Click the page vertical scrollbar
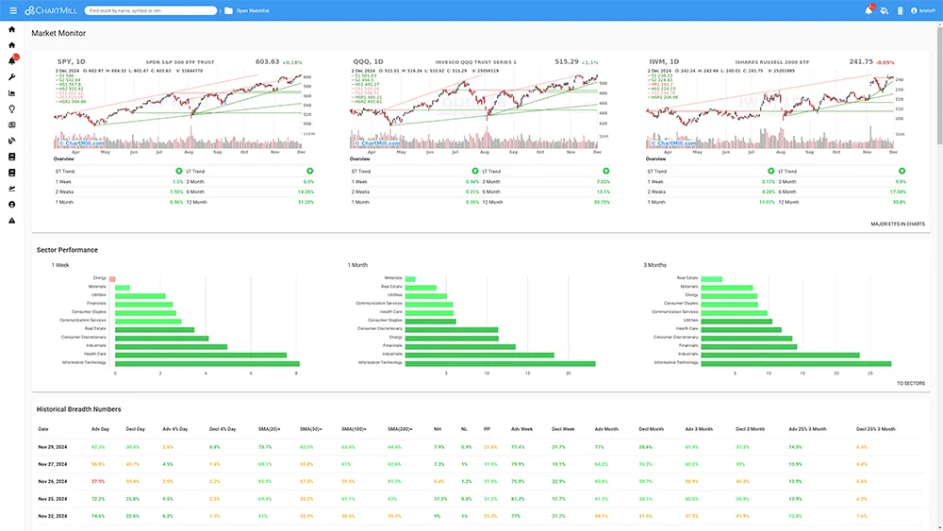This screenshot has height=531, width=943. 939,84
